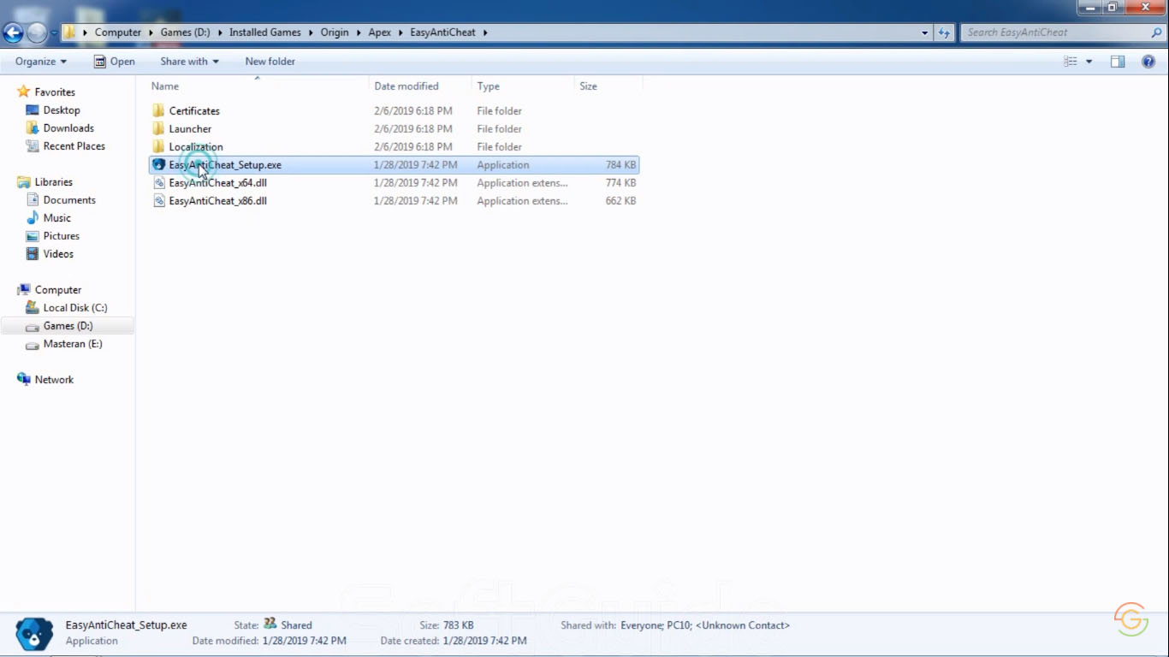Click Libraries in the navigation pane
The height and width of the screenshot is (657, 1169).
click(54, 182)
